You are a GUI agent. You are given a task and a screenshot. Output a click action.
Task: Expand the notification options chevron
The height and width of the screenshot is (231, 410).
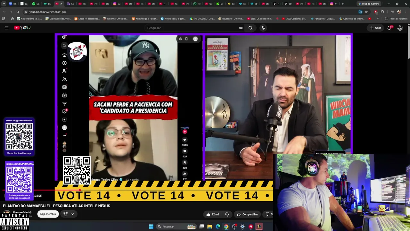(x=72, y=214)
